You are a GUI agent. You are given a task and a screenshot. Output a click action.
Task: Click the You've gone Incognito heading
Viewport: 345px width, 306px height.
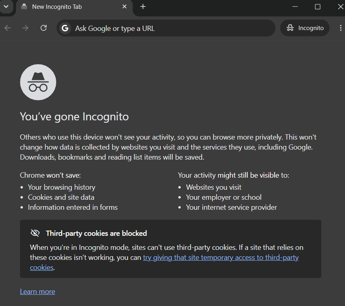tap(74, 116)
